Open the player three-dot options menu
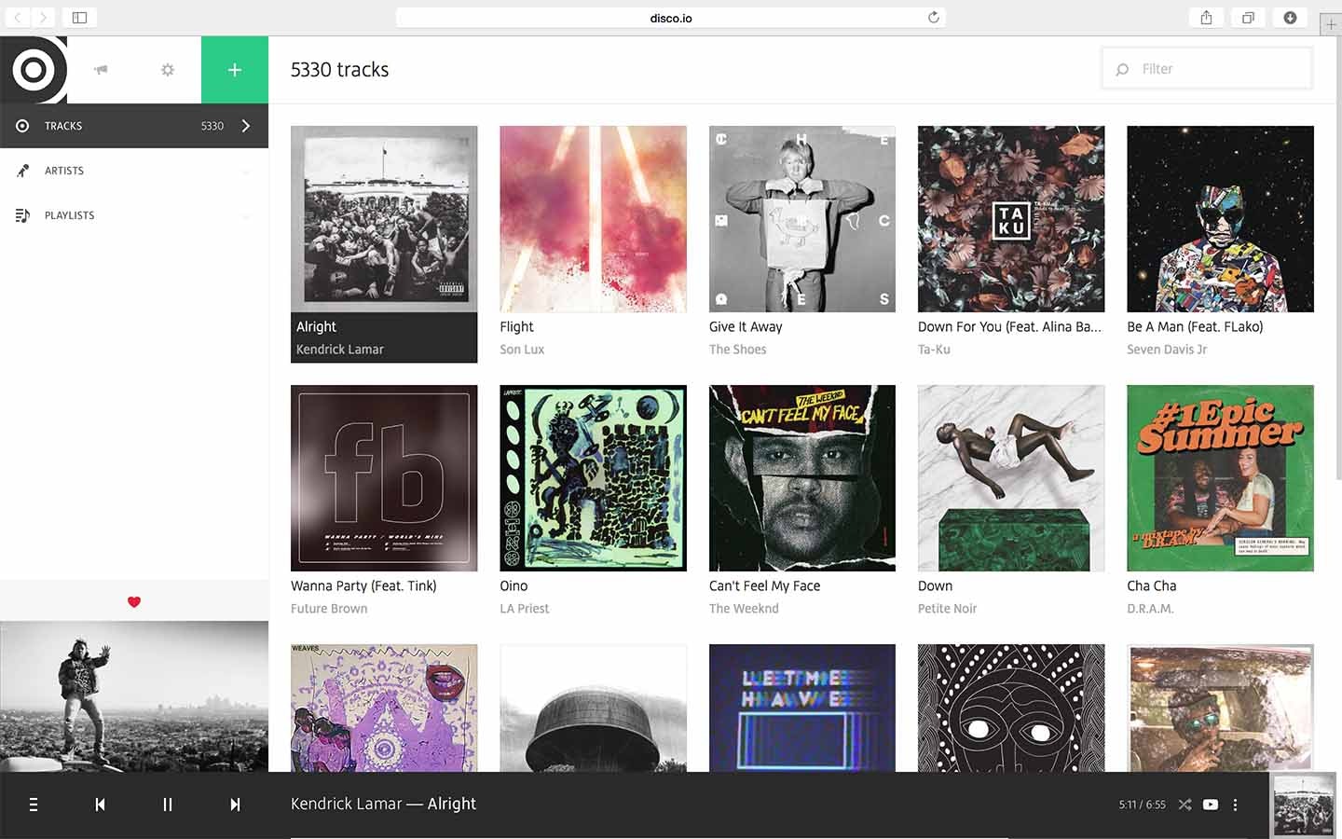Screen dimensions: 1342x839 [1236, 804]
